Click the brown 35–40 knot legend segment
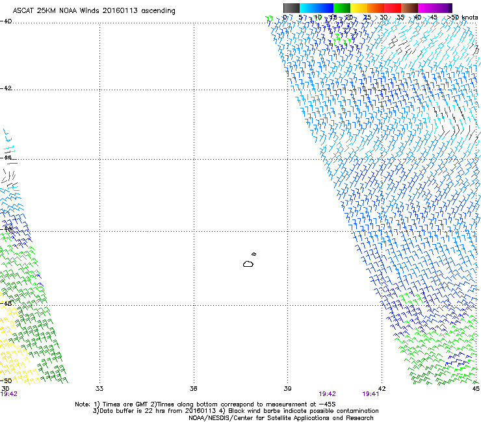Viewport: 481px width, 422px height. (409, 8)
